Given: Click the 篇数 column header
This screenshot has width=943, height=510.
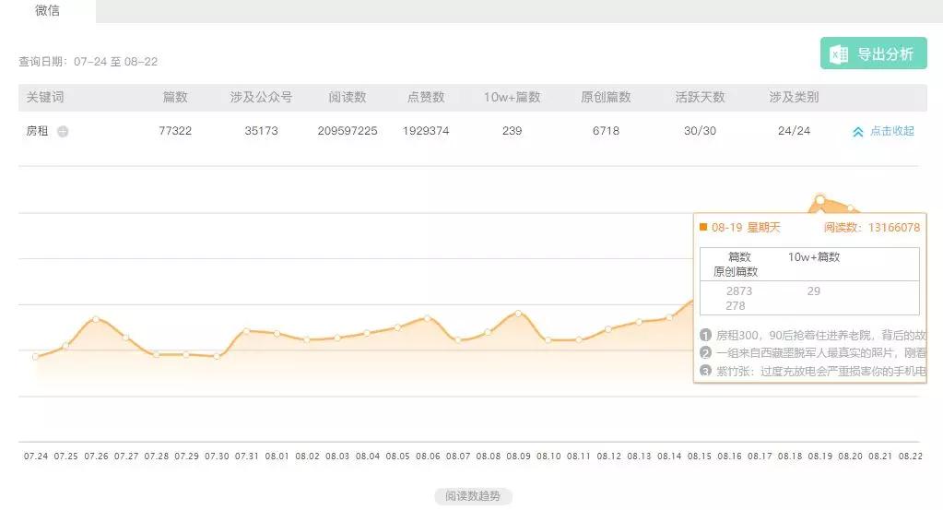Looking at the screenshot, I should [x=175, y=97].
